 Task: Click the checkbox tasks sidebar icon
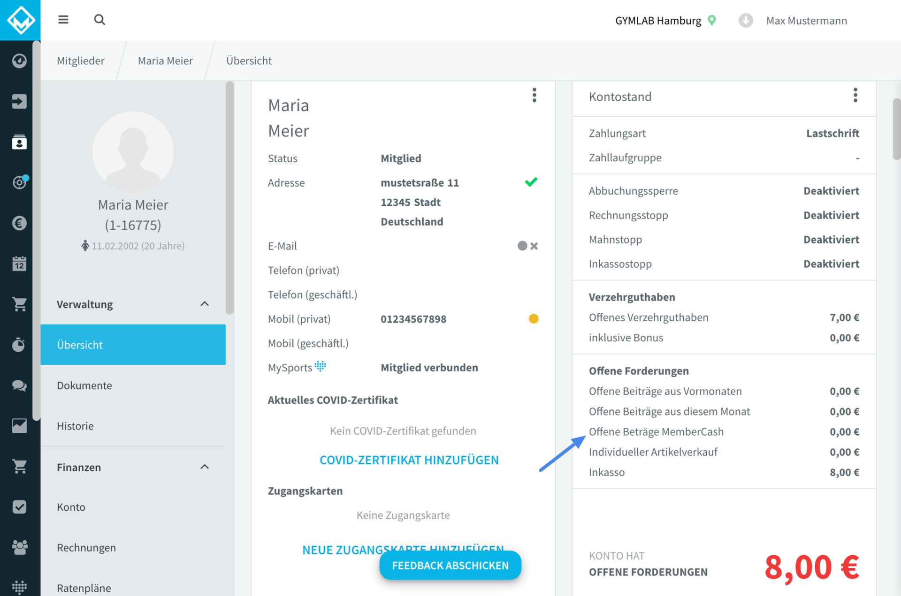[19, 507]
